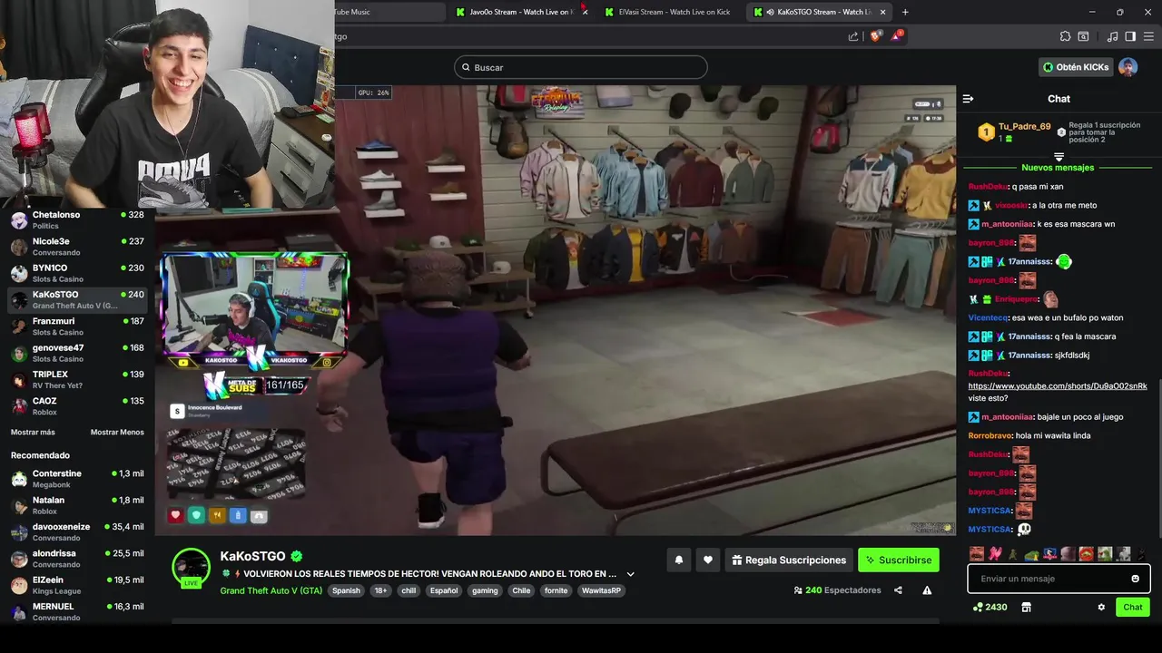Image resolution: width=1162 pixels, height=653 pixels.
Task: Expand the leaderboard with chevron below
Action: coord(1059,156)
